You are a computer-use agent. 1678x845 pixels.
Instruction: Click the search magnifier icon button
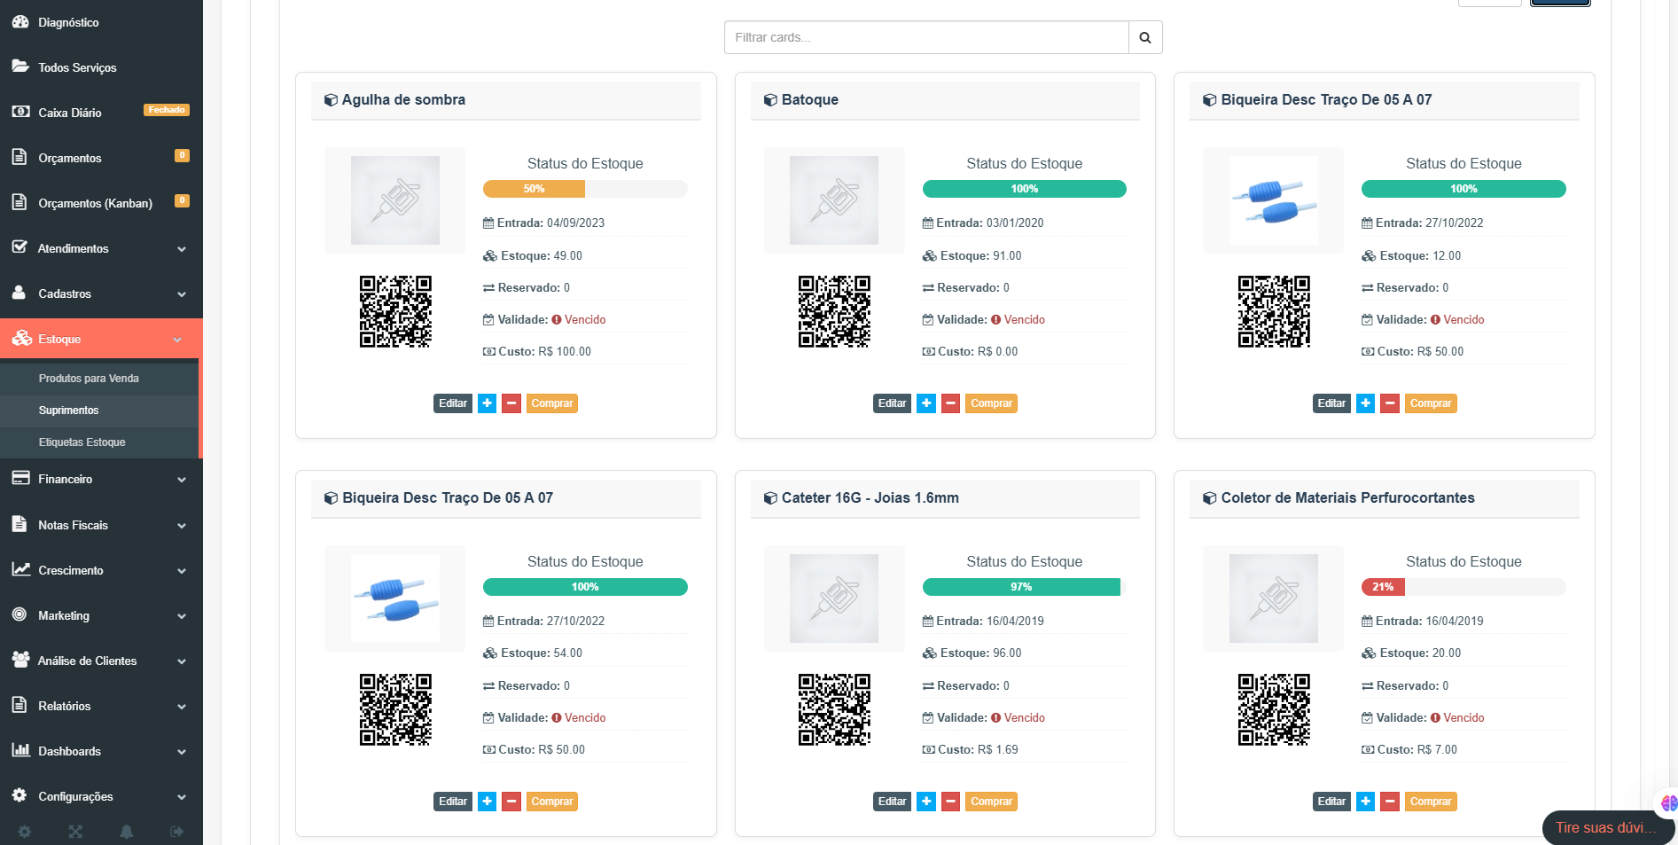(x=1145, y=37)
